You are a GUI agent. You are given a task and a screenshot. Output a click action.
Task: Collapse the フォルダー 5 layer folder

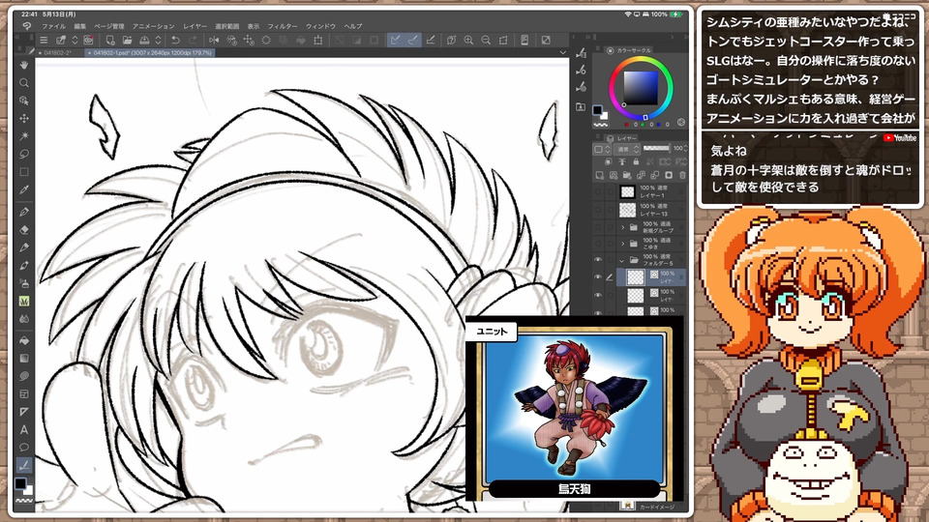point(622,260)
